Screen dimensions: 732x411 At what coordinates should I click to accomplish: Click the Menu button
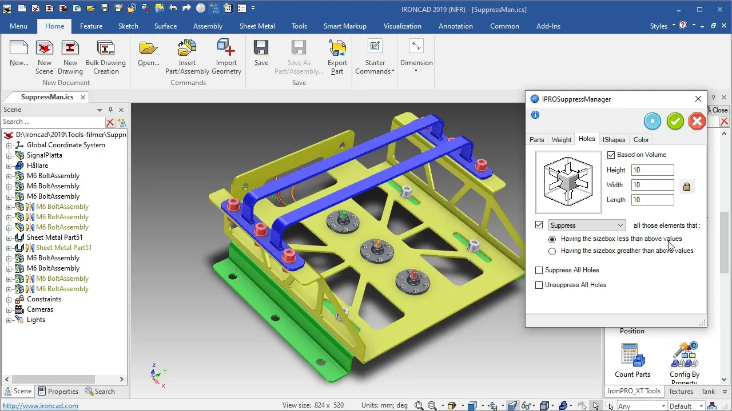(x=18, y=26)
